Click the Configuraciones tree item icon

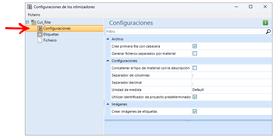click(x=40, y=28)
